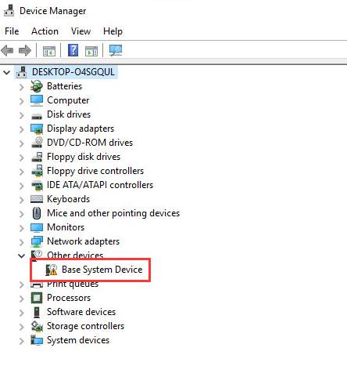Image resolution: width=347 pixels, height=366 pixels.
Task: Expand the Monitors node arrow
Action: 22,228
